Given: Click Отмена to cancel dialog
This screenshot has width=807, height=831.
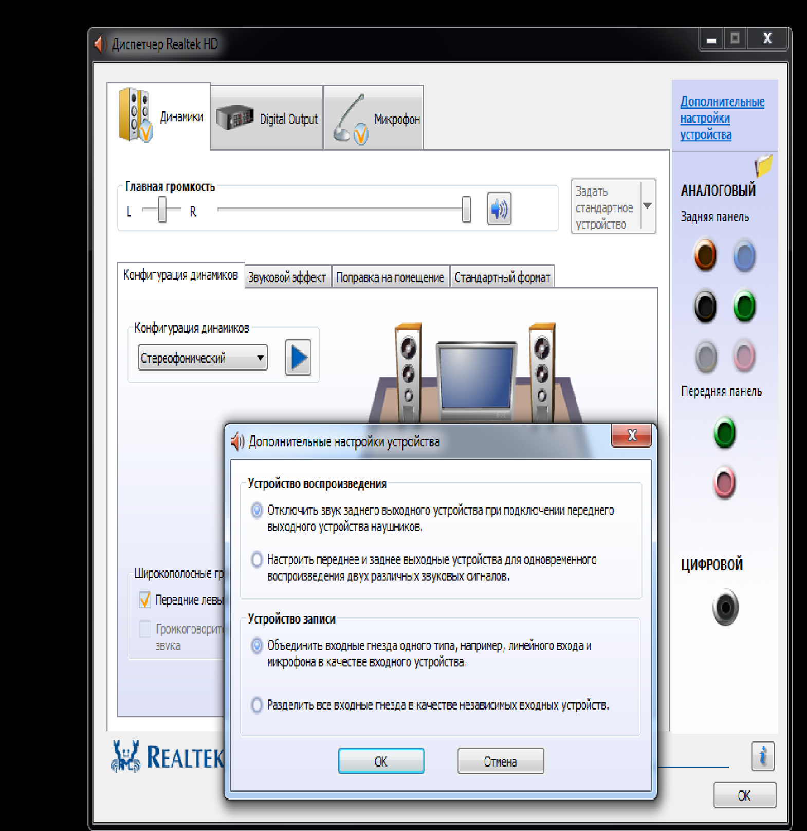Looking at the screenshot, I should (501, 761).
